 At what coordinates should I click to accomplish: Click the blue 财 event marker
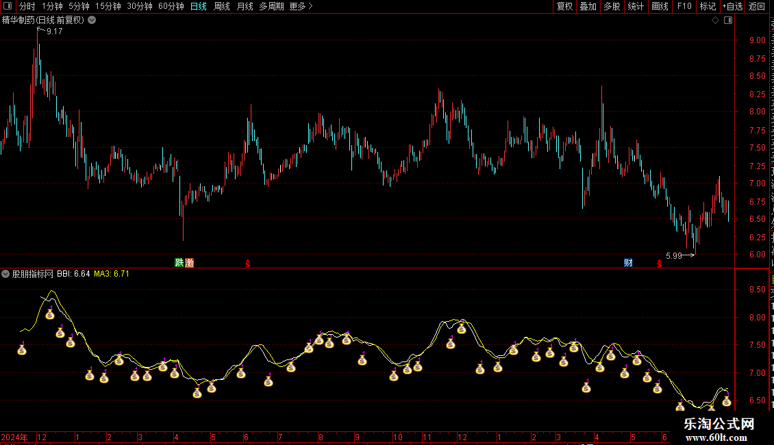(628, 262)
